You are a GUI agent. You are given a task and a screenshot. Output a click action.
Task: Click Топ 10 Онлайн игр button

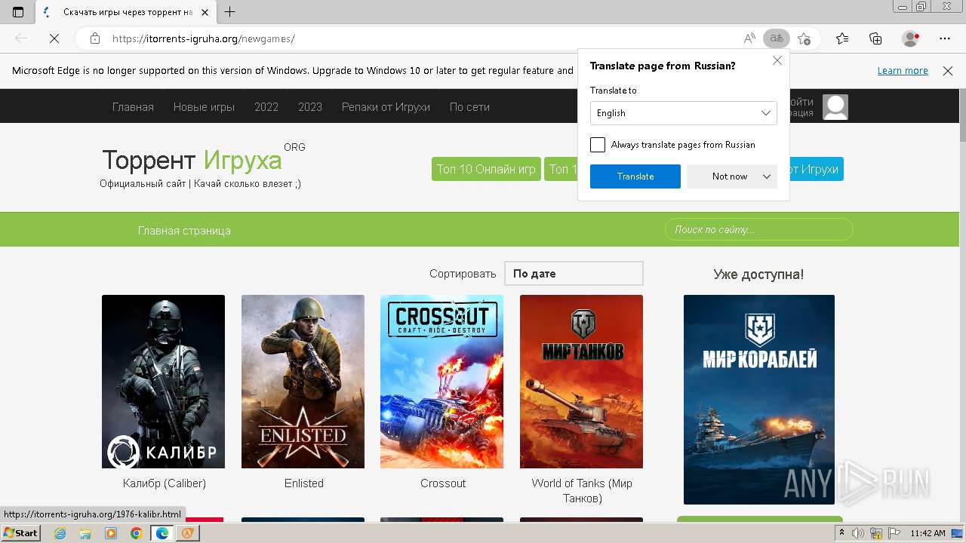486,169
